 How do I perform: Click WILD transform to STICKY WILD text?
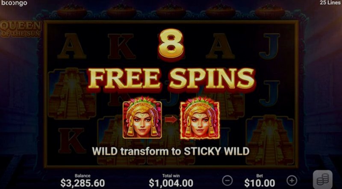click(x=171, y=151)
